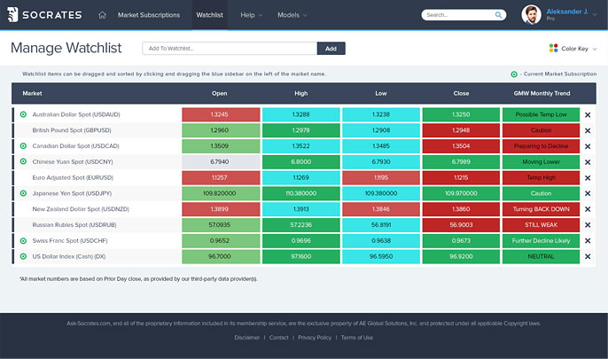
Task: Open the Terms of Use link
Action: (357, 338)
